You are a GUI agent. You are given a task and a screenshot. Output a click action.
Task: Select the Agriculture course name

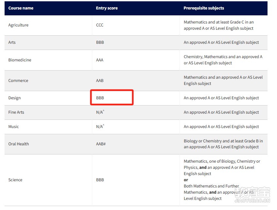tap(18, 25)
